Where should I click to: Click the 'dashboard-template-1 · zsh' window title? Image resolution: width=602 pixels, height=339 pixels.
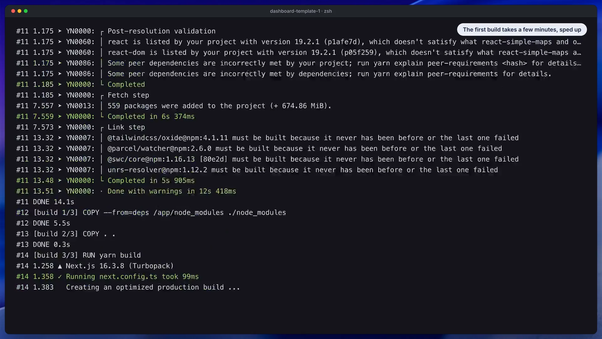[301, 11]
